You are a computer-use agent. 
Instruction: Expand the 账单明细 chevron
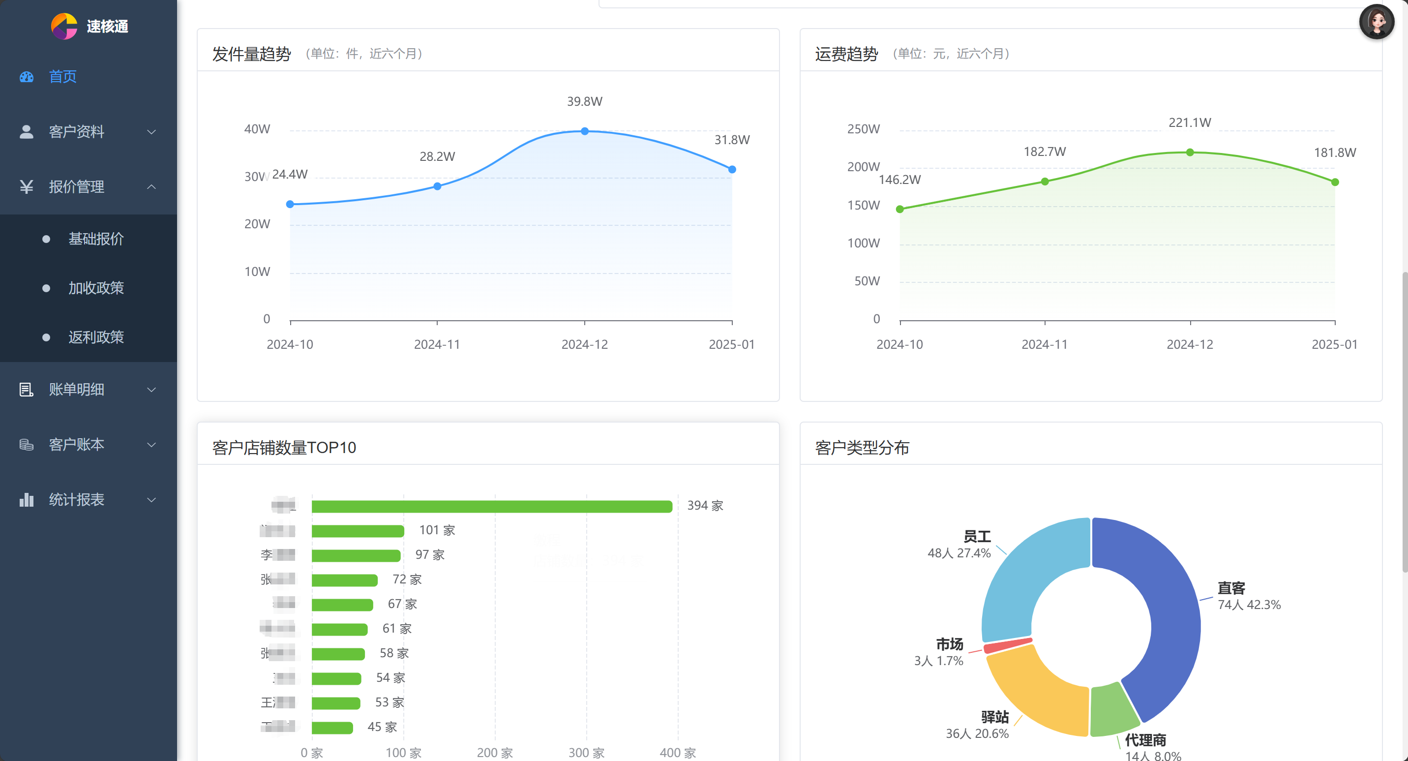tap(151, 389)
